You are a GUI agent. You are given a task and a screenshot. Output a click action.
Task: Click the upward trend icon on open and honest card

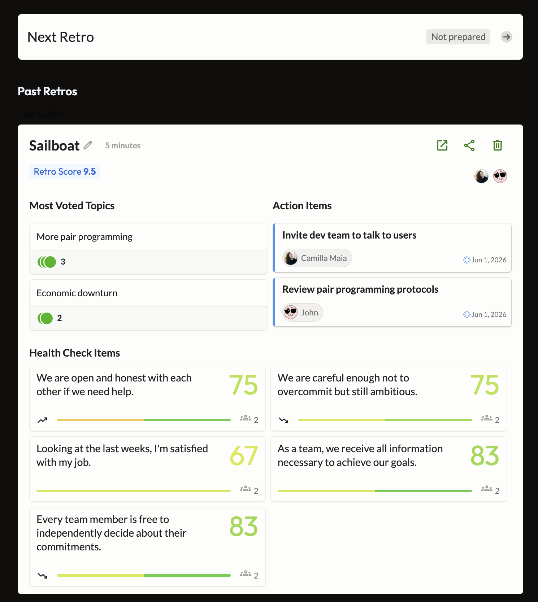pos(42,420)
